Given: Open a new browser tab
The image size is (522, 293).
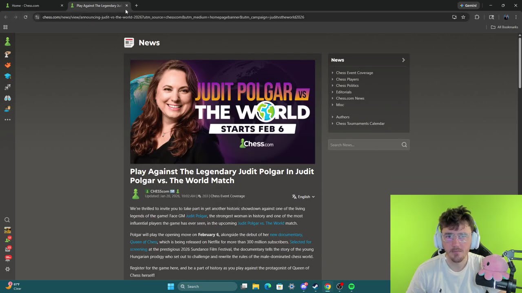Looking at the screenshot, I should coord(136,6).
